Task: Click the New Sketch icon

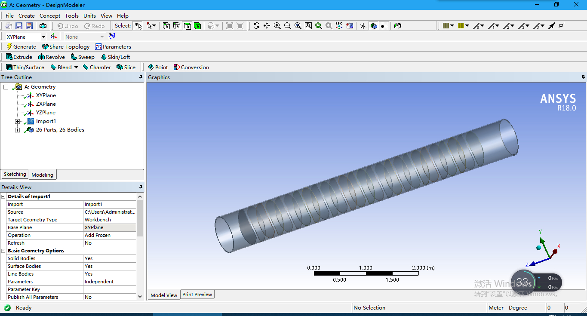Action: coord(112,37)
